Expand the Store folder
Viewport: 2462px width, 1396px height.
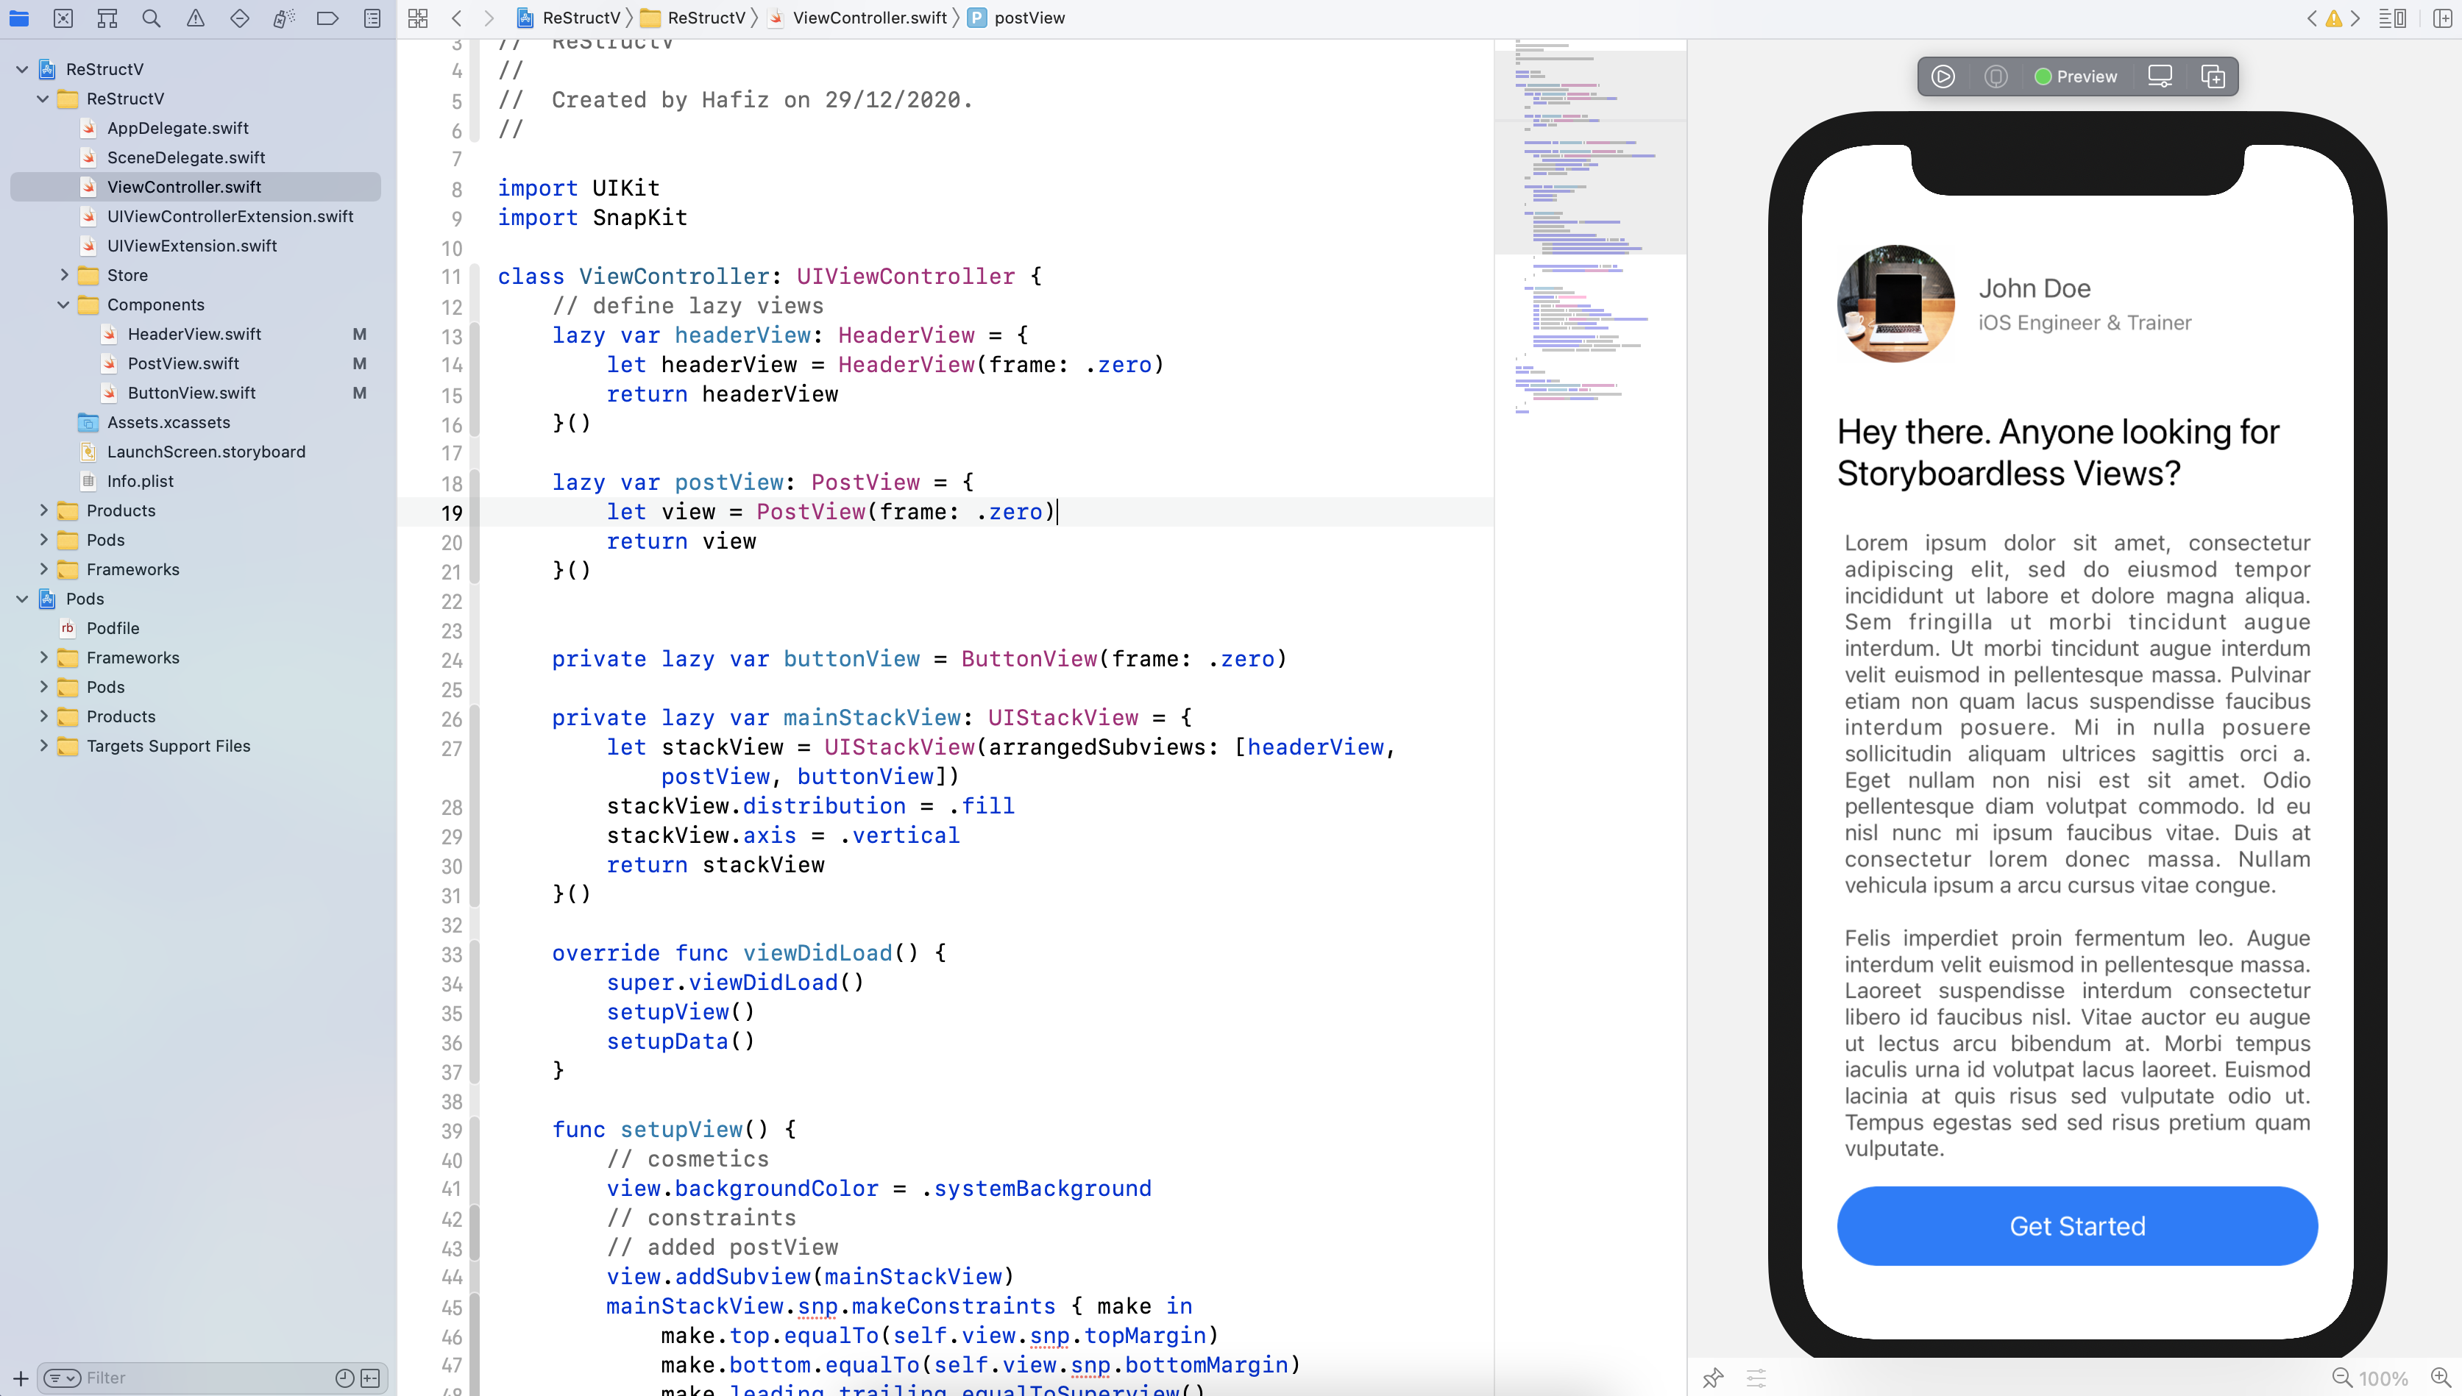click(64, 275)
